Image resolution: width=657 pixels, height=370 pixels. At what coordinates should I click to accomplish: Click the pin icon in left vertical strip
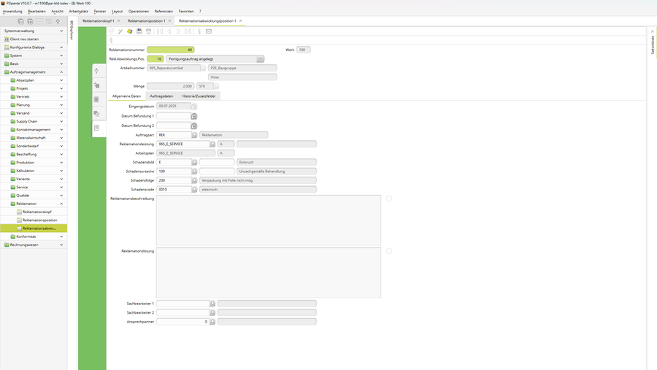tap(96, 71)
